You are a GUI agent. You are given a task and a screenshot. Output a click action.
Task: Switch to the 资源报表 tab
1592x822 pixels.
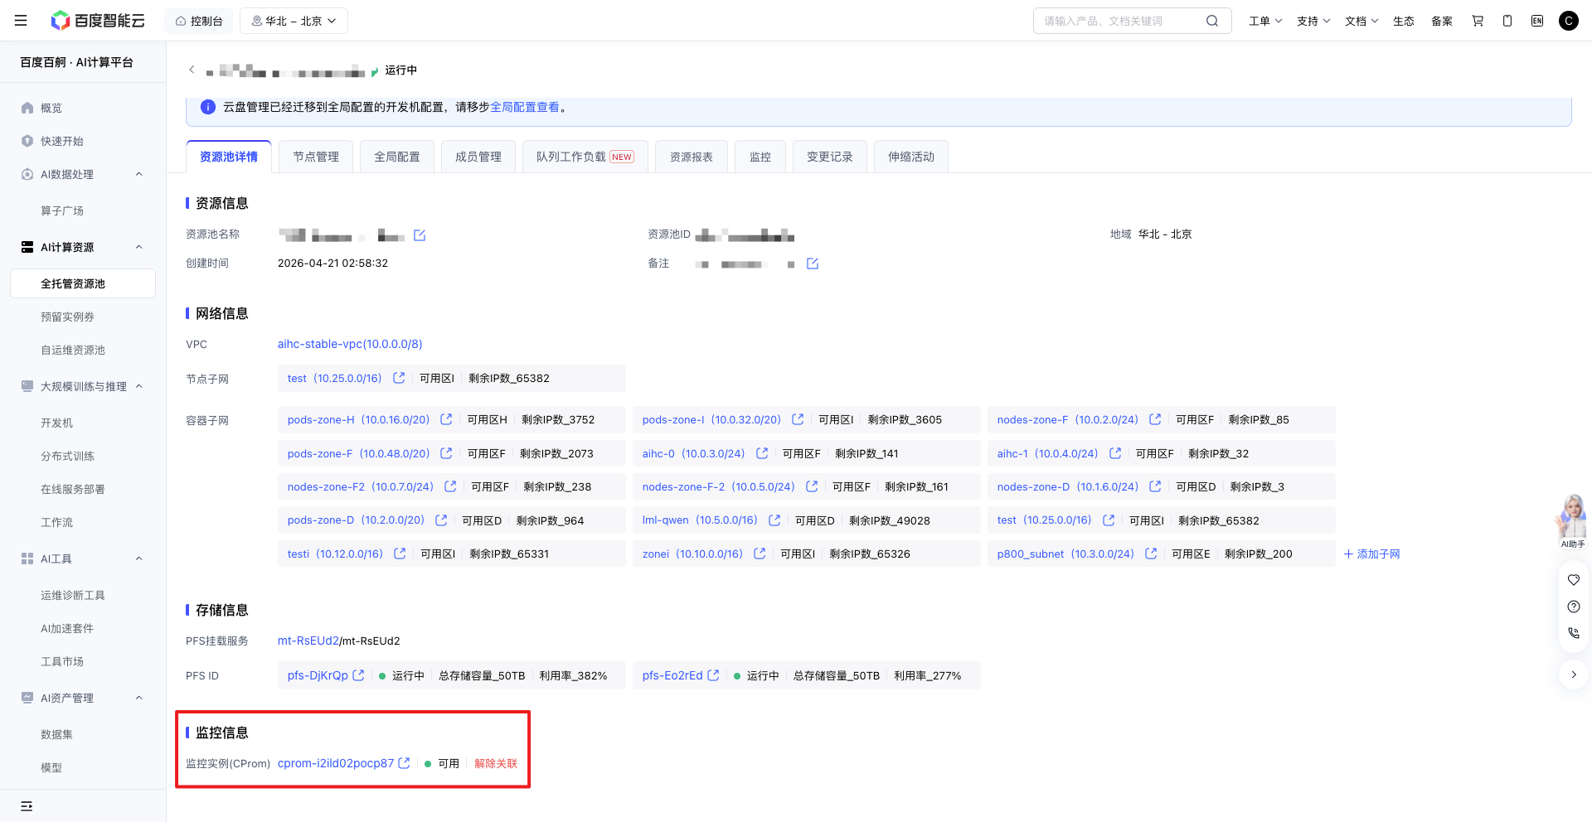pos(692,157)
